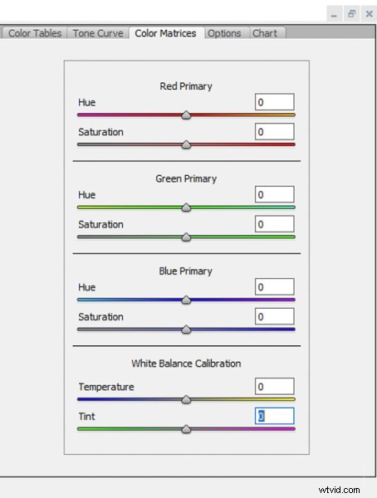Click the Tint slider handle
Screen dimensions: 377x498
click(186, 429)
